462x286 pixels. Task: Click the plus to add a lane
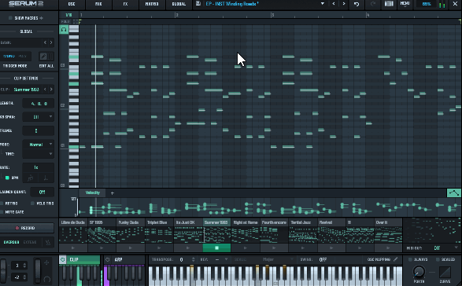(x=113, y=193)
